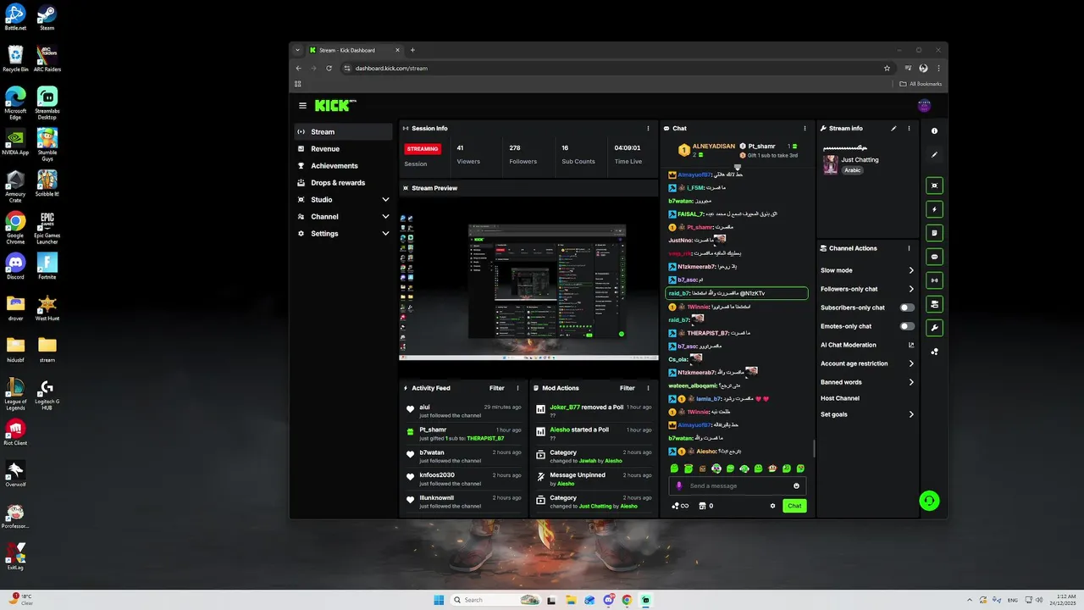Open Stream info three-dot options
The image size is (1084, 610).
(909, 129)
